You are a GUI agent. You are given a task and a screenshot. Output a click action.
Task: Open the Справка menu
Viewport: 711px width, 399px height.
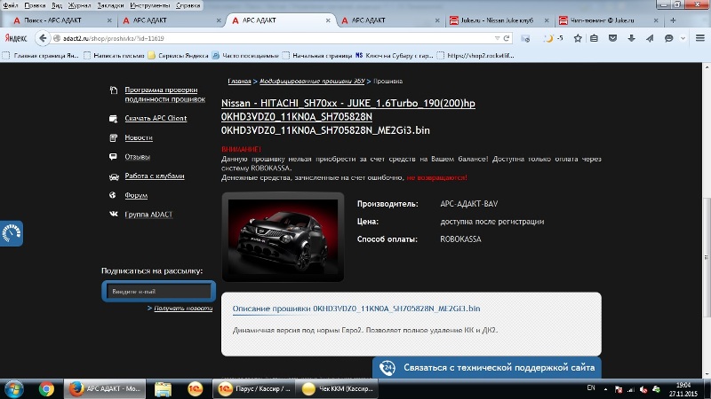pyautogui.click(x=188, y=5)
